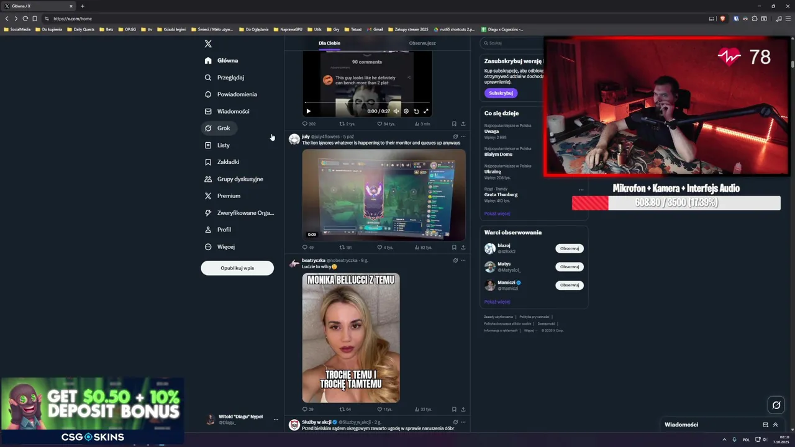Open floating Grok button
795x447 pixels.
[776, 405]
